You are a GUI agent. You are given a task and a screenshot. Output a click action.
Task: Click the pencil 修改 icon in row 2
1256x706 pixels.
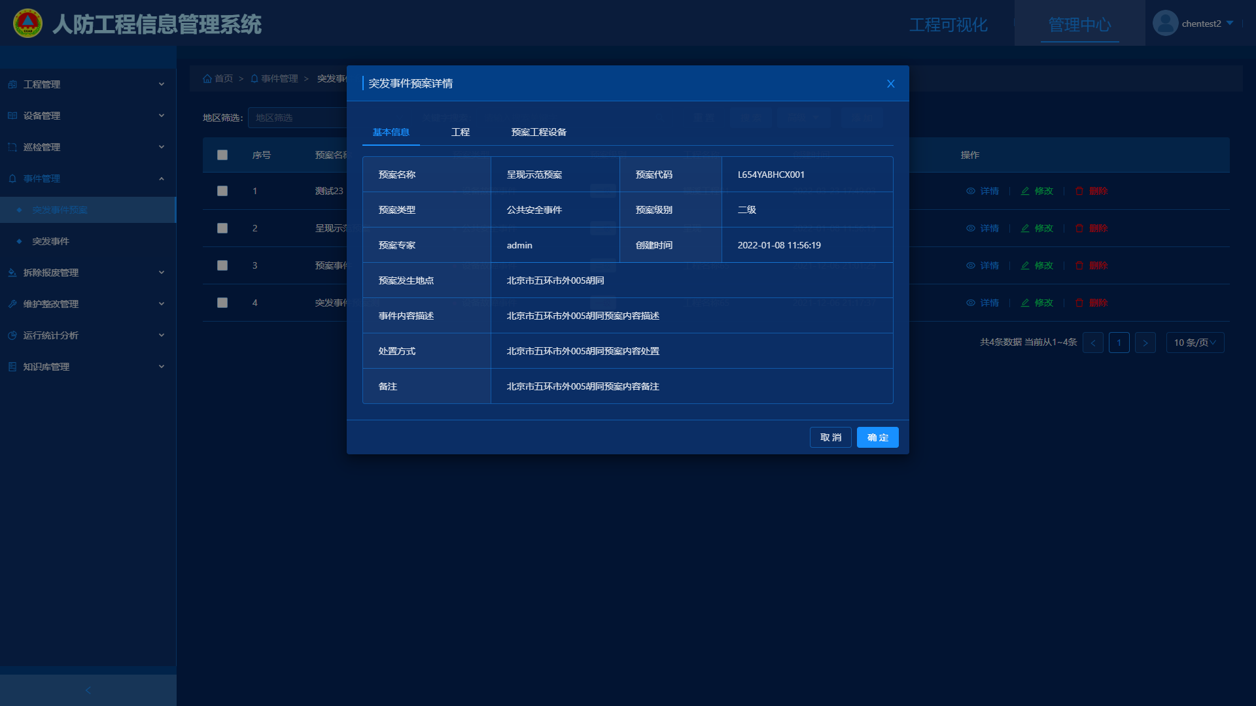click(1025, 228)
